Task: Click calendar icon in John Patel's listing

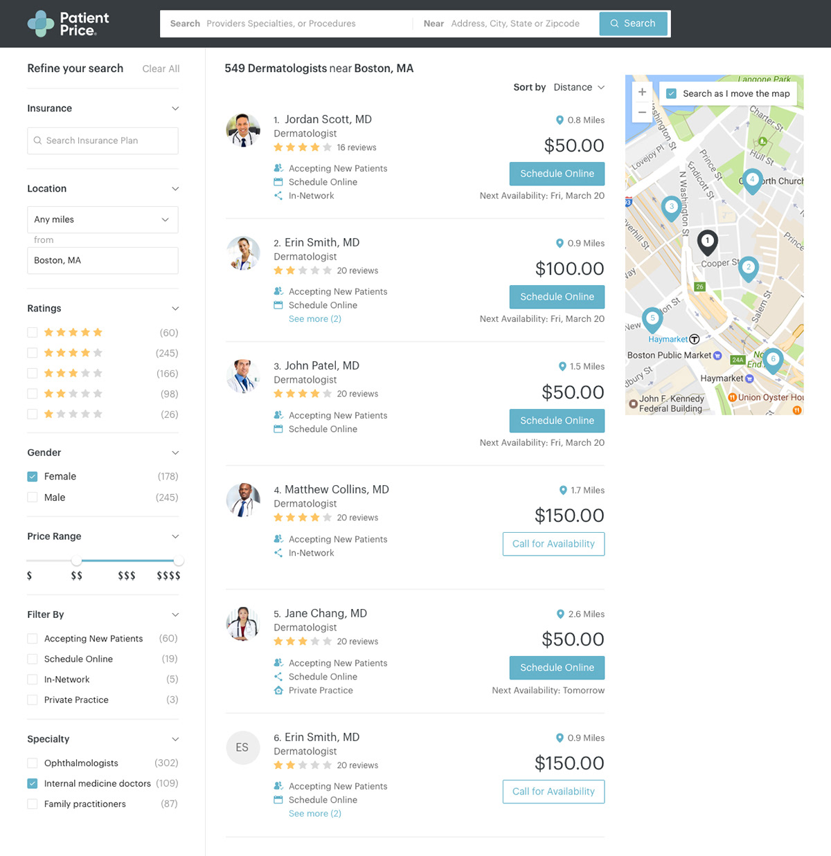Action: pos(278,429)
